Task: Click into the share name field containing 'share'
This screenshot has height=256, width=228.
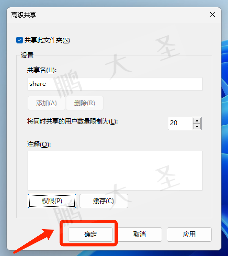Action: pyautogui.click(x=115, y=84)
